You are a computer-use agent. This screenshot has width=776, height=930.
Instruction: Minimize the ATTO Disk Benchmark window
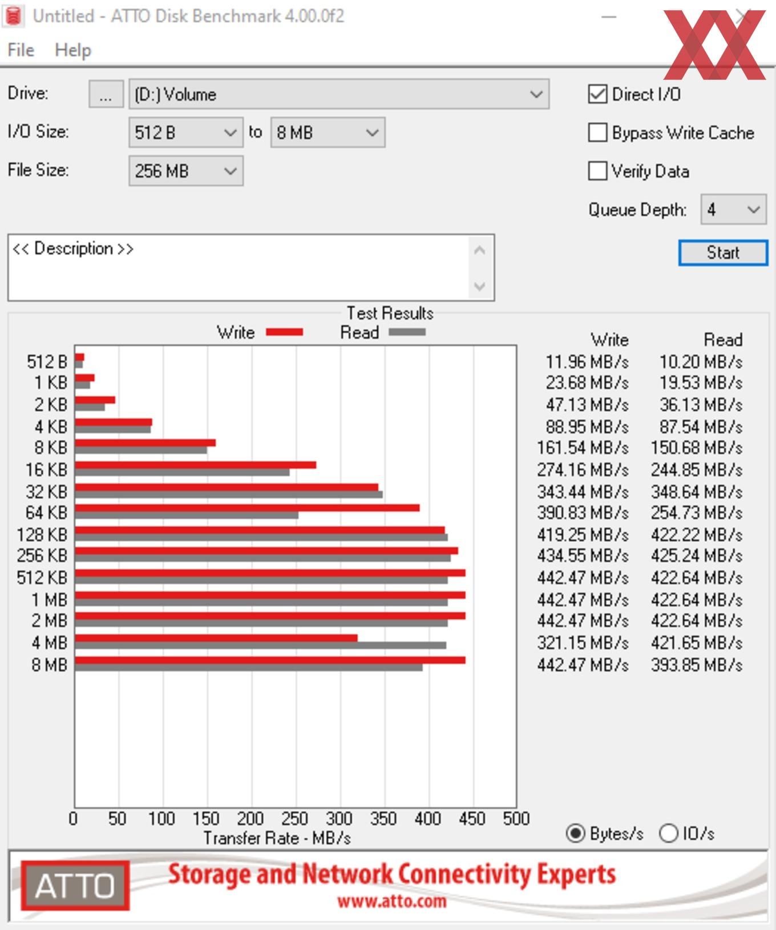(x=609, y=17)
